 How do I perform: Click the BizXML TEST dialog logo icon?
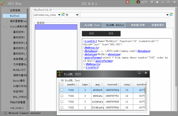pos(60,74)
